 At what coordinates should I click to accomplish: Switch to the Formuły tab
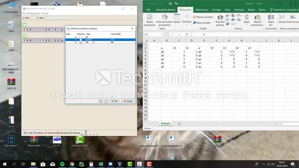coord(216,10)
